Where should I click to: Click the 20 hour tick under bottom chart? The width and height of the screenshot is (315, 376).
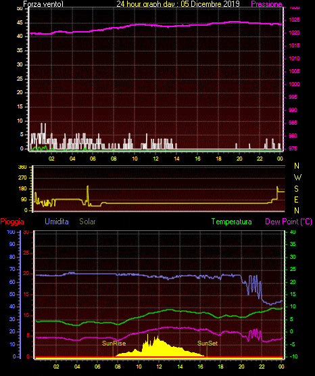pyautogui.click(x=241, y=367)
